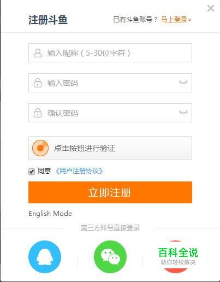This screenshot has height=282, width=220.
Task: Click the 点击按钮进行验证 verification bar
Action: tap(110, 148)
